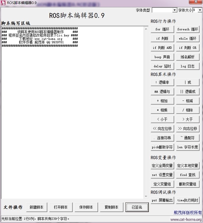Insert the delay command
Screen dimensions: 203x223
click(162, 66)
